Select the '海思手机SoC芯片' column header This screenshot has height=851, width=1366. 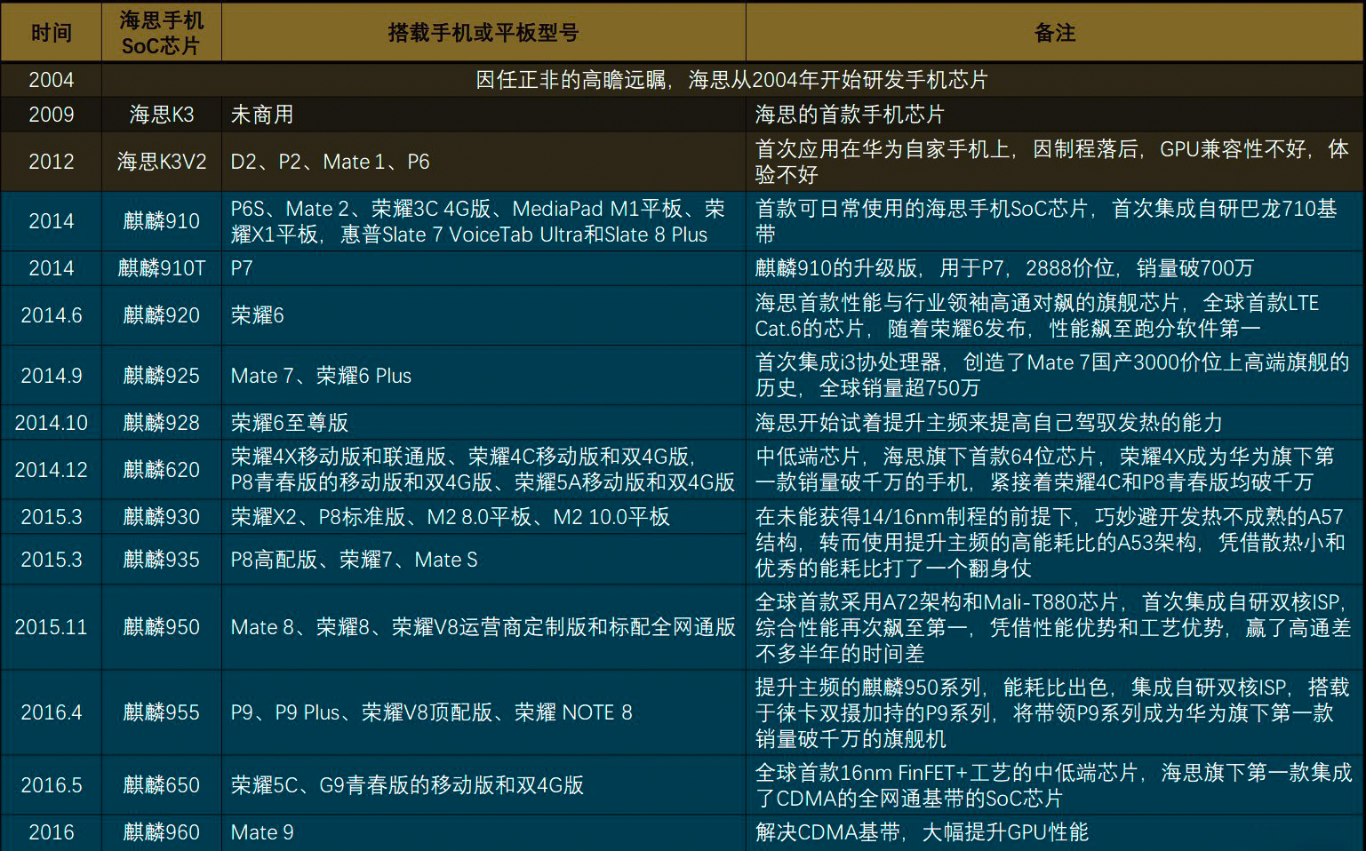coord(161,33)
